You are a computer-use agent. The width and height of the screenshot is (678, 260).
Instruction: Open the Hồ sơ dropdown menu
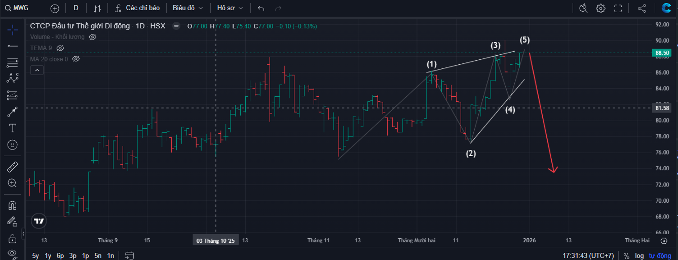tap(230, 8)
